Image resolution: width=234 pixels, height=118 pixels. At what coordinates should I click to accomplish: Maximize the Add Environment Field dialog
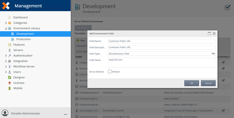(x=209, y=34)
